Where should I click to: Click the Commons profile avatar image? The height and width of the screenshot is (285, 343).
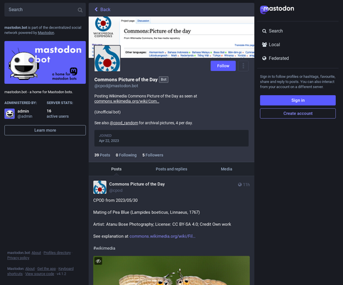(x=107, y=59)
